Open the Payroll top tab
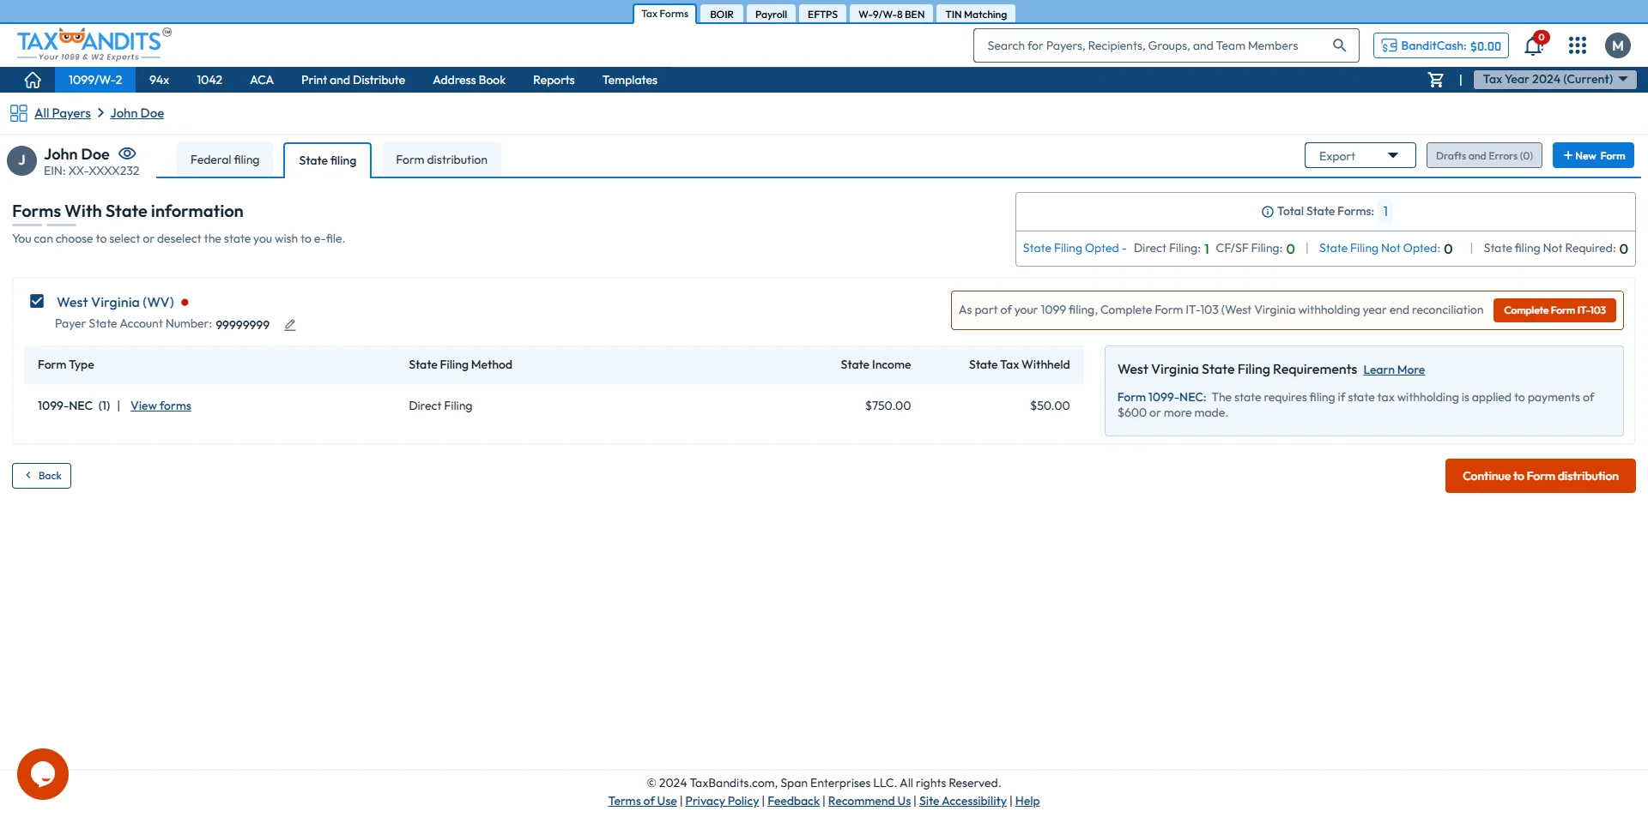Image resolution: width=1648 pixels, height=817 pixels. point(771,14)
